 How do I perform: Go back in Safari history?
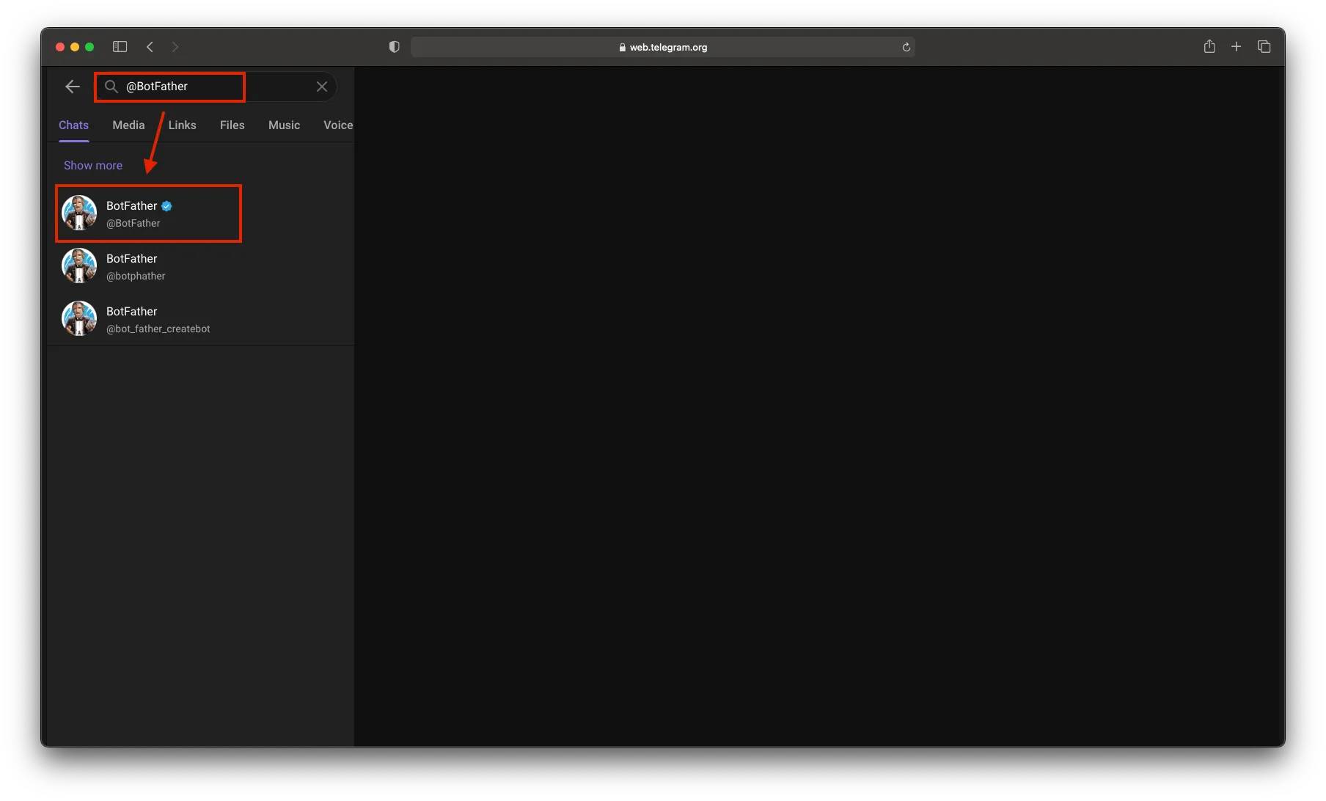[150, 47]
